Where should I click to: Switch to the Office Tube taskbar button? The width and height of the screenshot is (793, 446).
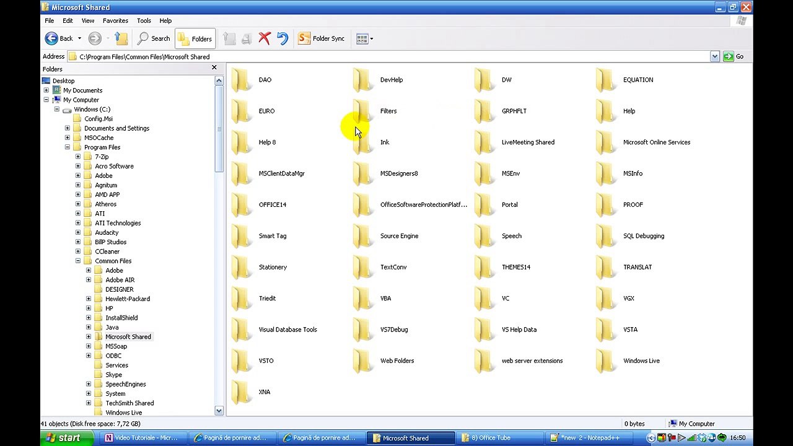(500, 438)
